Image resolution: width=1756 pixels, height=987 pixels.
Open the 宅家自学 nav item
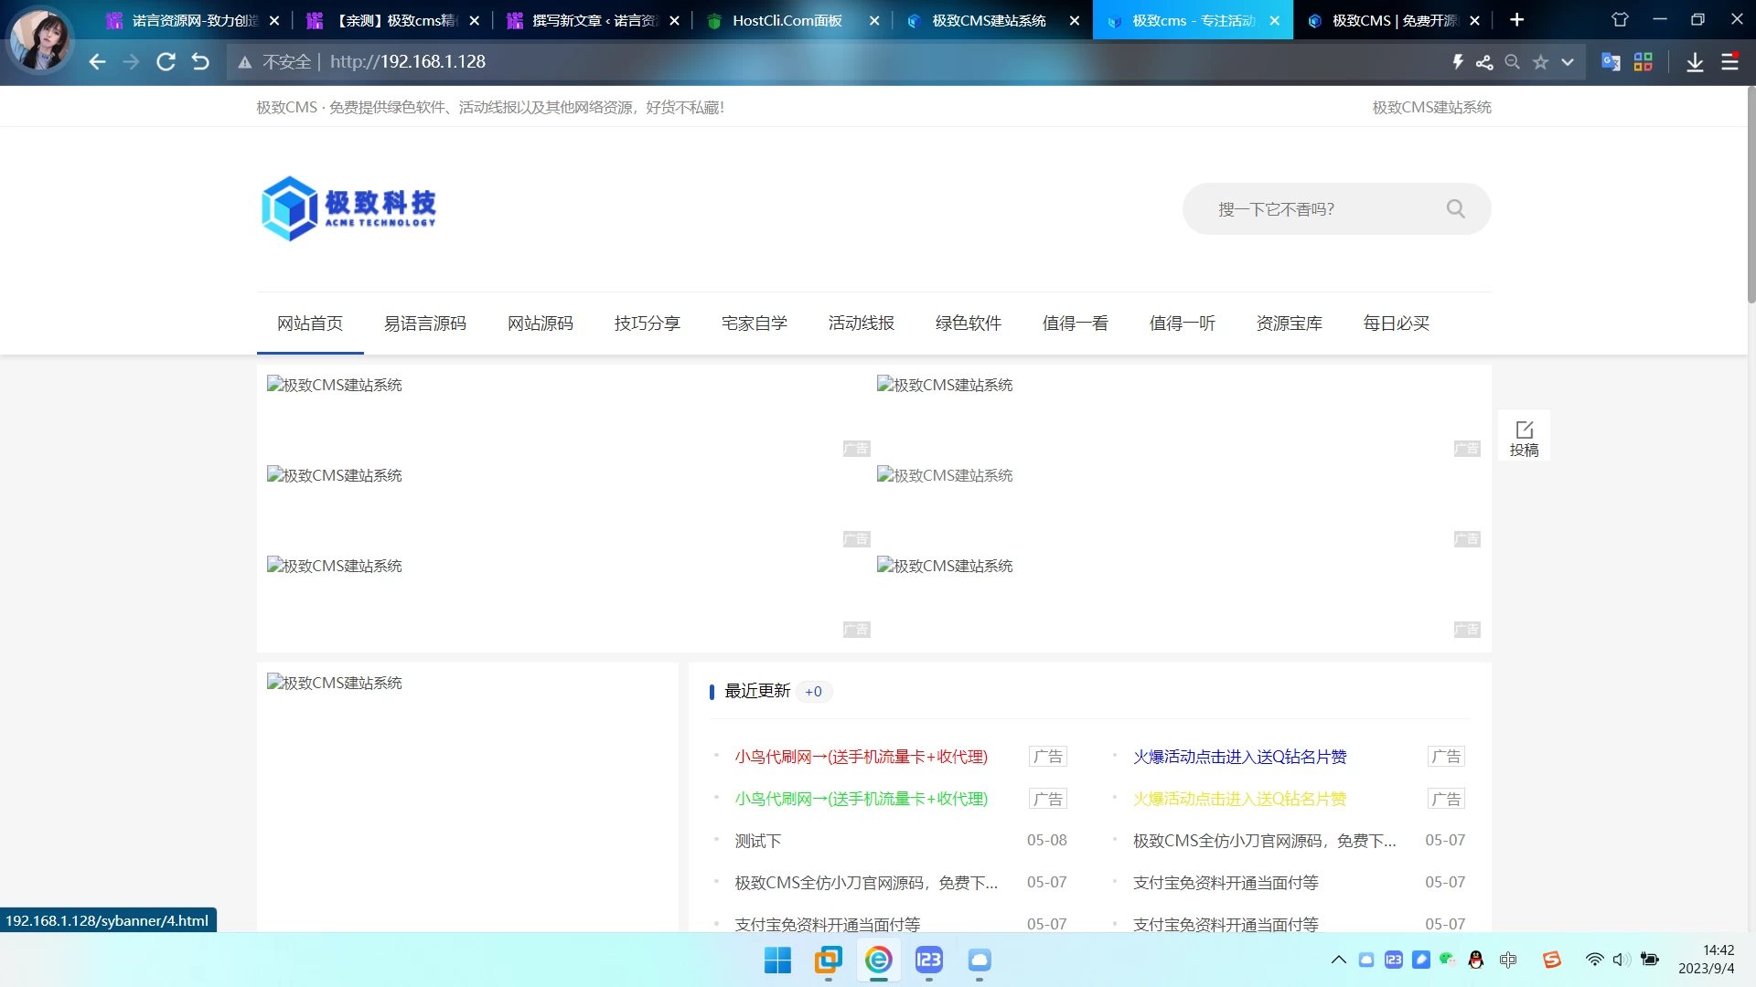tap(755, 323)
